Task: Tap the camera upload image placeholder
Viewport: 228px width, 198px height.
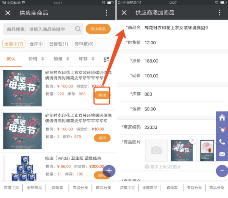Action: 156,150
